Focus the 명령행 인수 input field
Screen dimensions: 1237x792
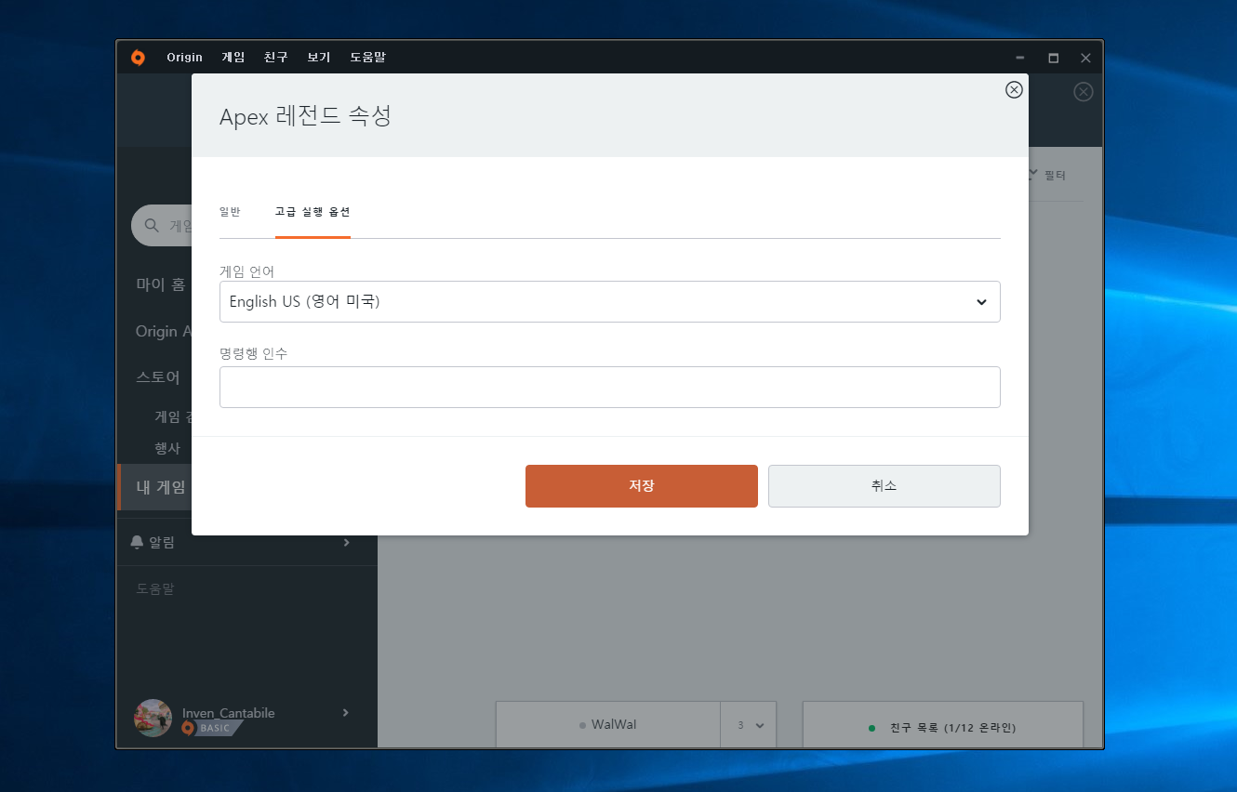coord(610,388)
